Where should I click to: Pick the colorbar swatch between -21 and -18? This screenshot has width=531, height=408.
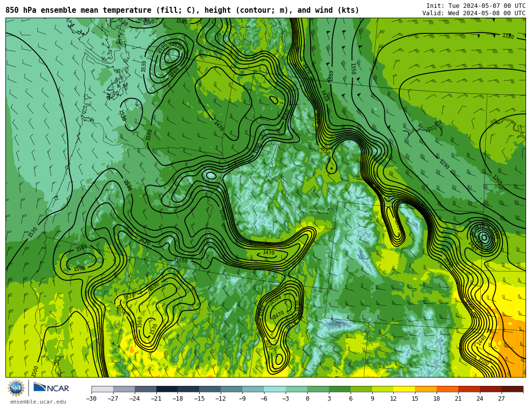(167, 389)
